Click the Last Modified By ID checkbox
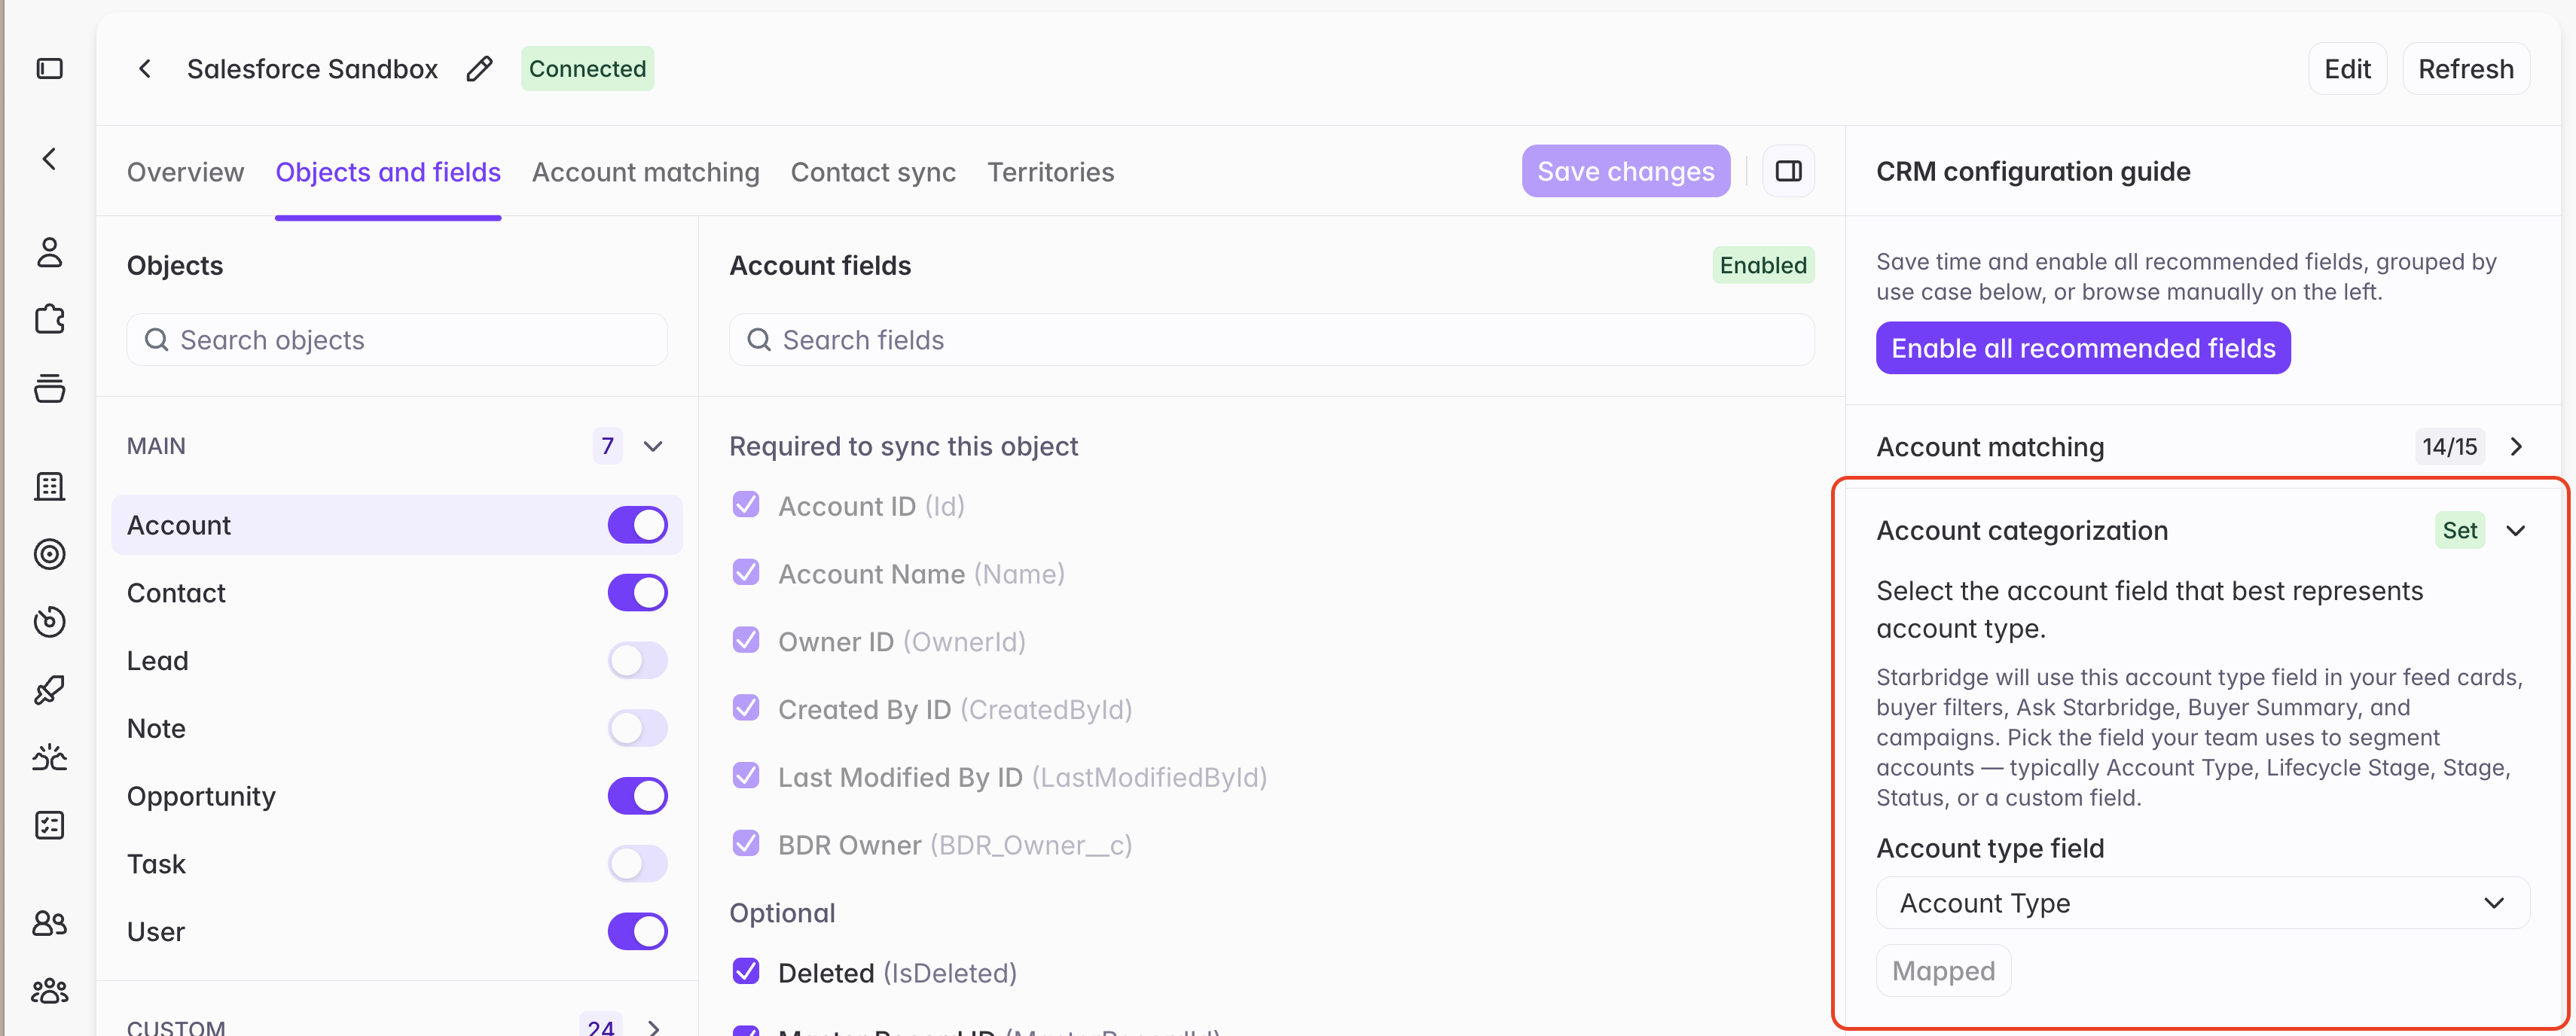 pyautogui.click(x=746, y=776)
